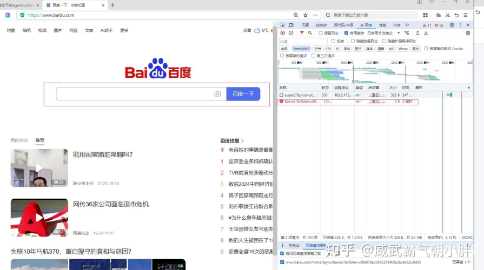Clear the network log with the circle-slash icon
Image resolution: width=484 pixels, height=270 pixels.
click(291, 33)
